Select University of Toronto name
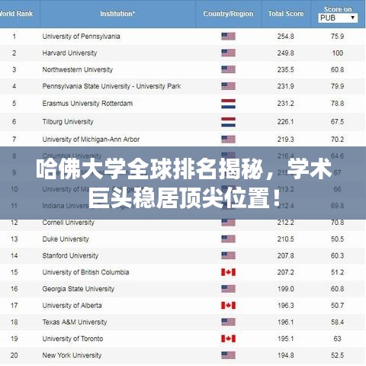Viewport: 366px width, 366px height. tap(72, 339)
